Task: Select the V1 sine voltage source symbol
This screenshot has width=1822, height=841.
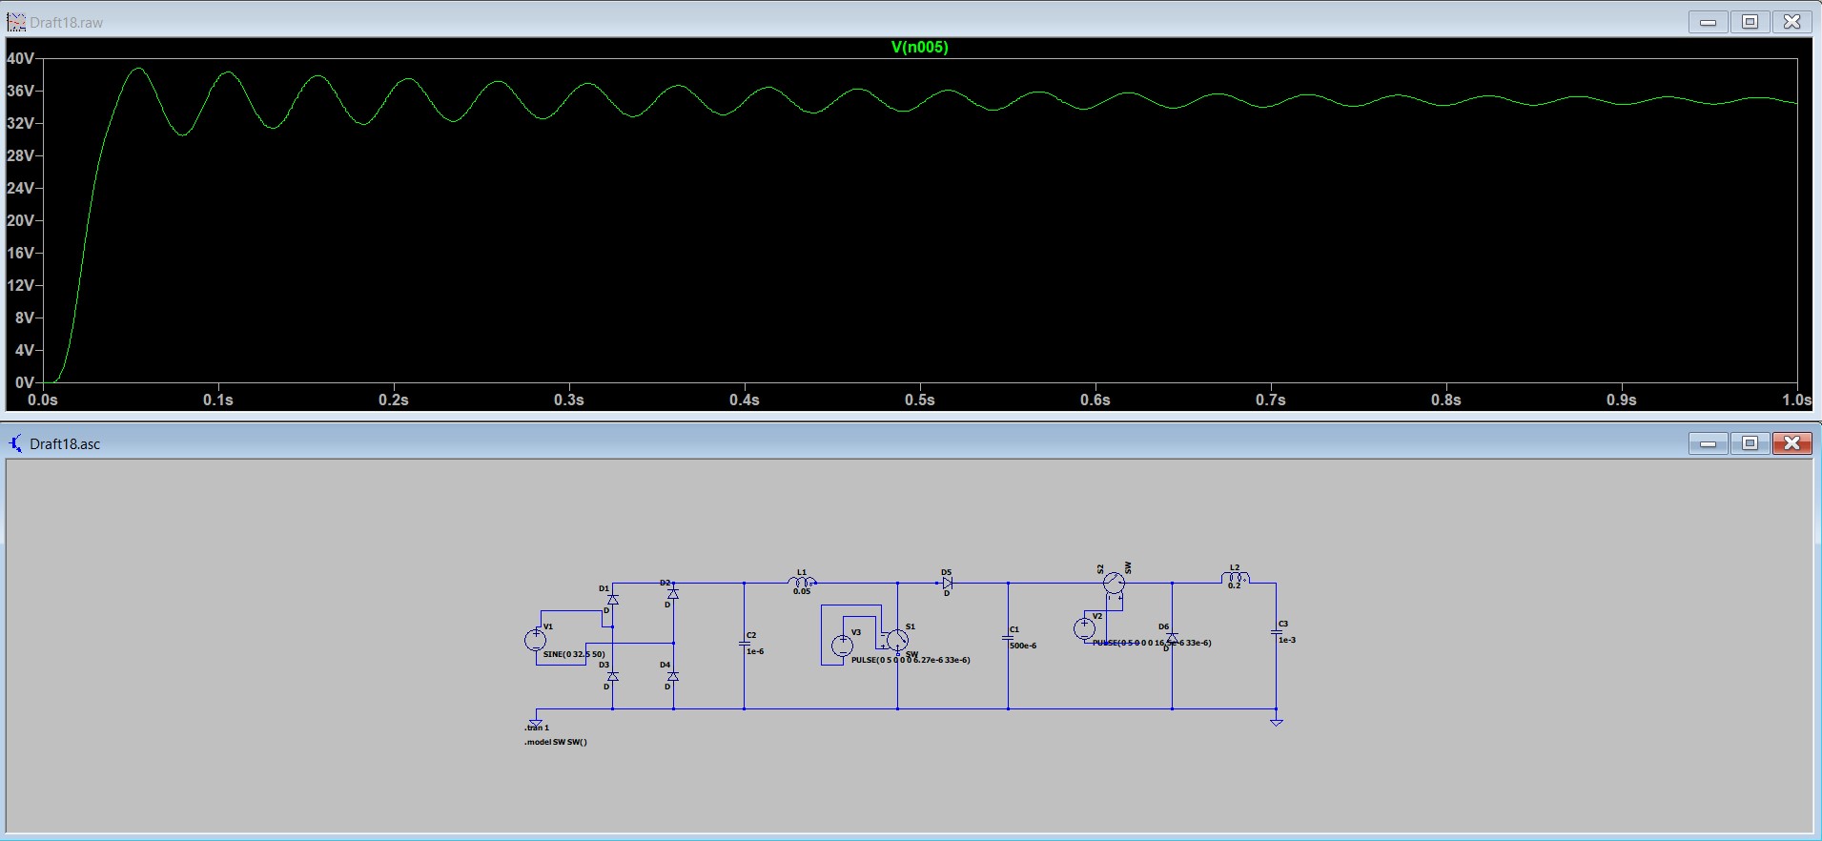Action: 536,640
